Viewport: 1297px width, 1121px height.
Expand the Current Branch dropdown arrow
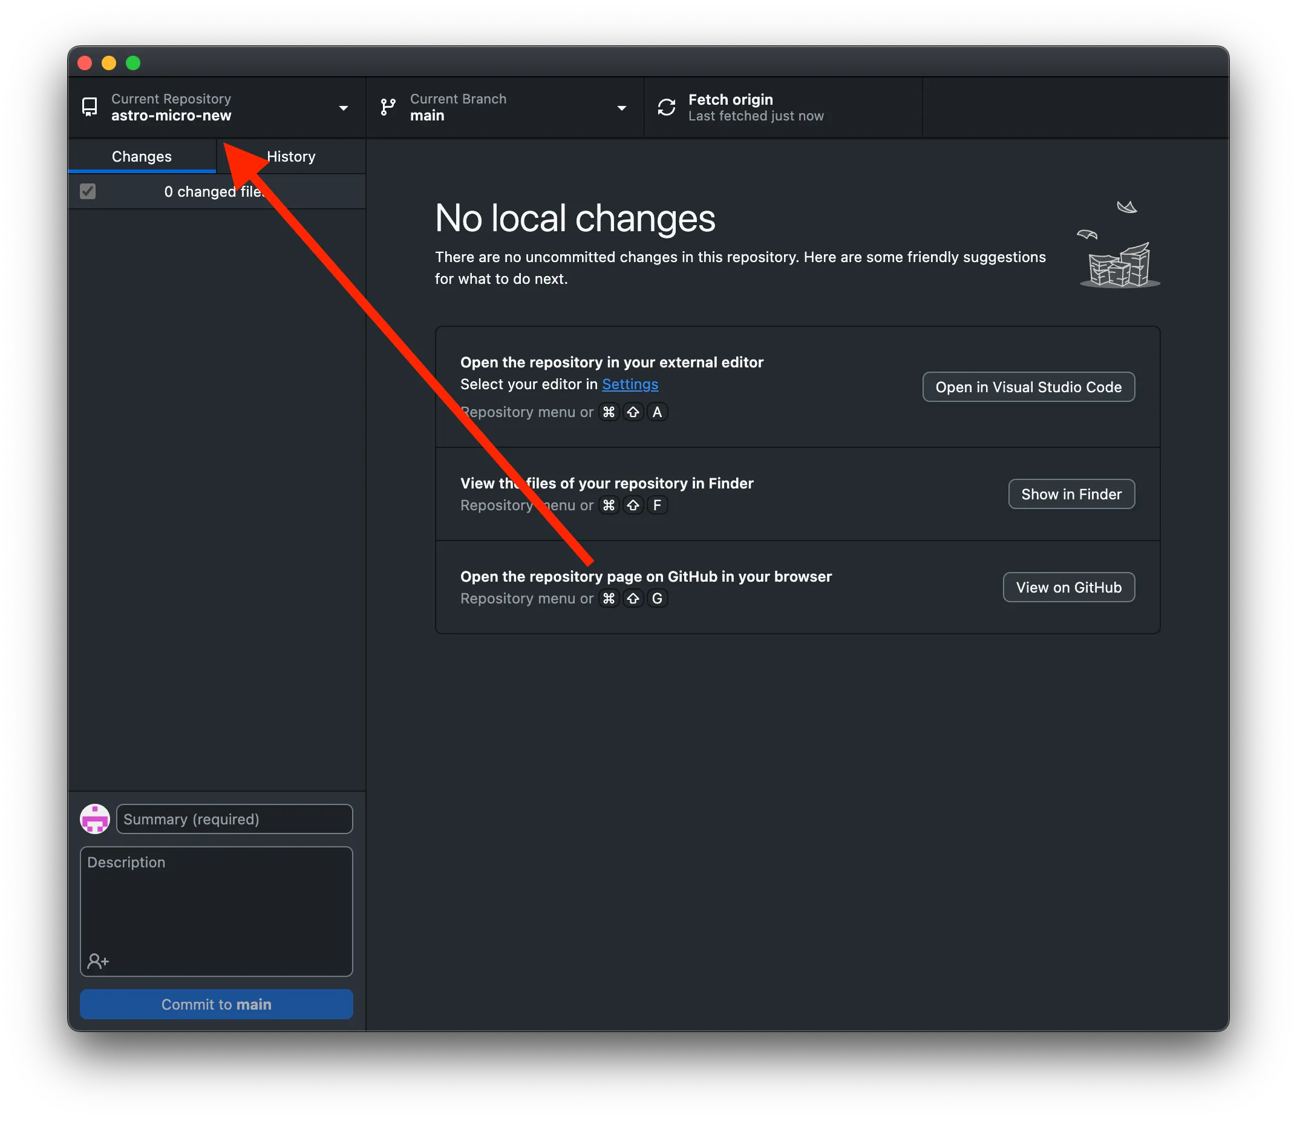click(x=622, y=108)
